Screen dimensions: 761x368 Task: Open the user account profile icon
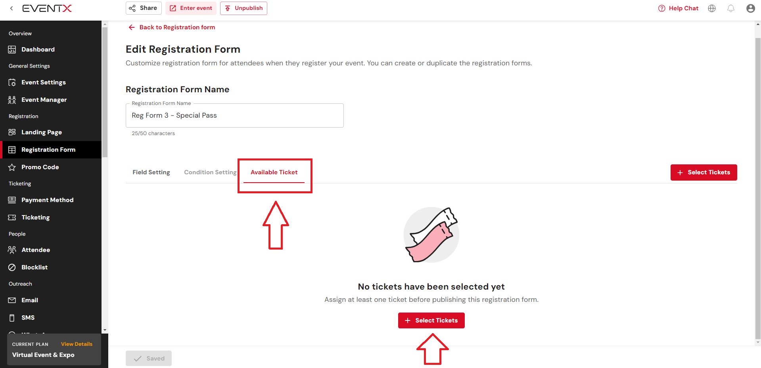pos(750,8)
